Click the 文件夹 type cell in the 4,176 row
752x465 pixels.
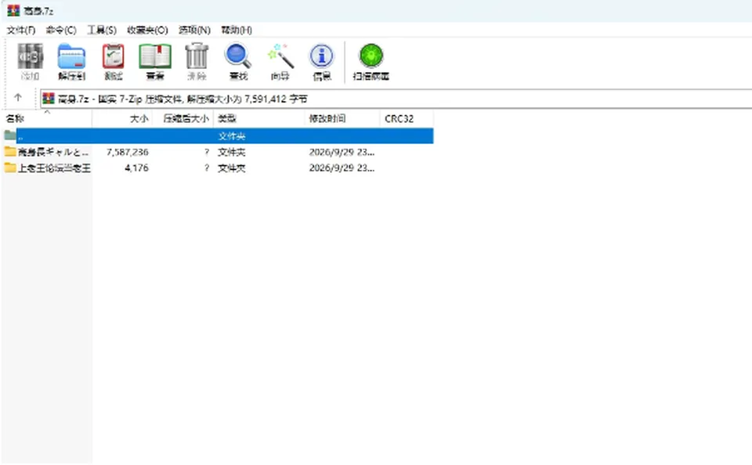click(x=232, y=168)
